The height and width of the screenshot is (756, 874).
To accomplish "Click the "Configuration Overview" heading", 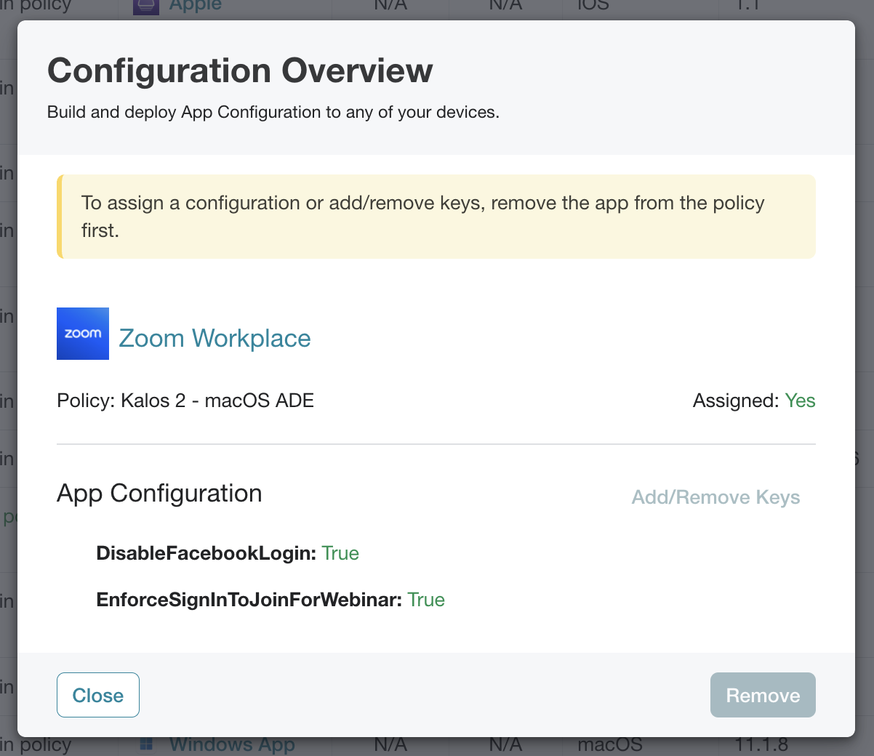I will coord(240,71).
